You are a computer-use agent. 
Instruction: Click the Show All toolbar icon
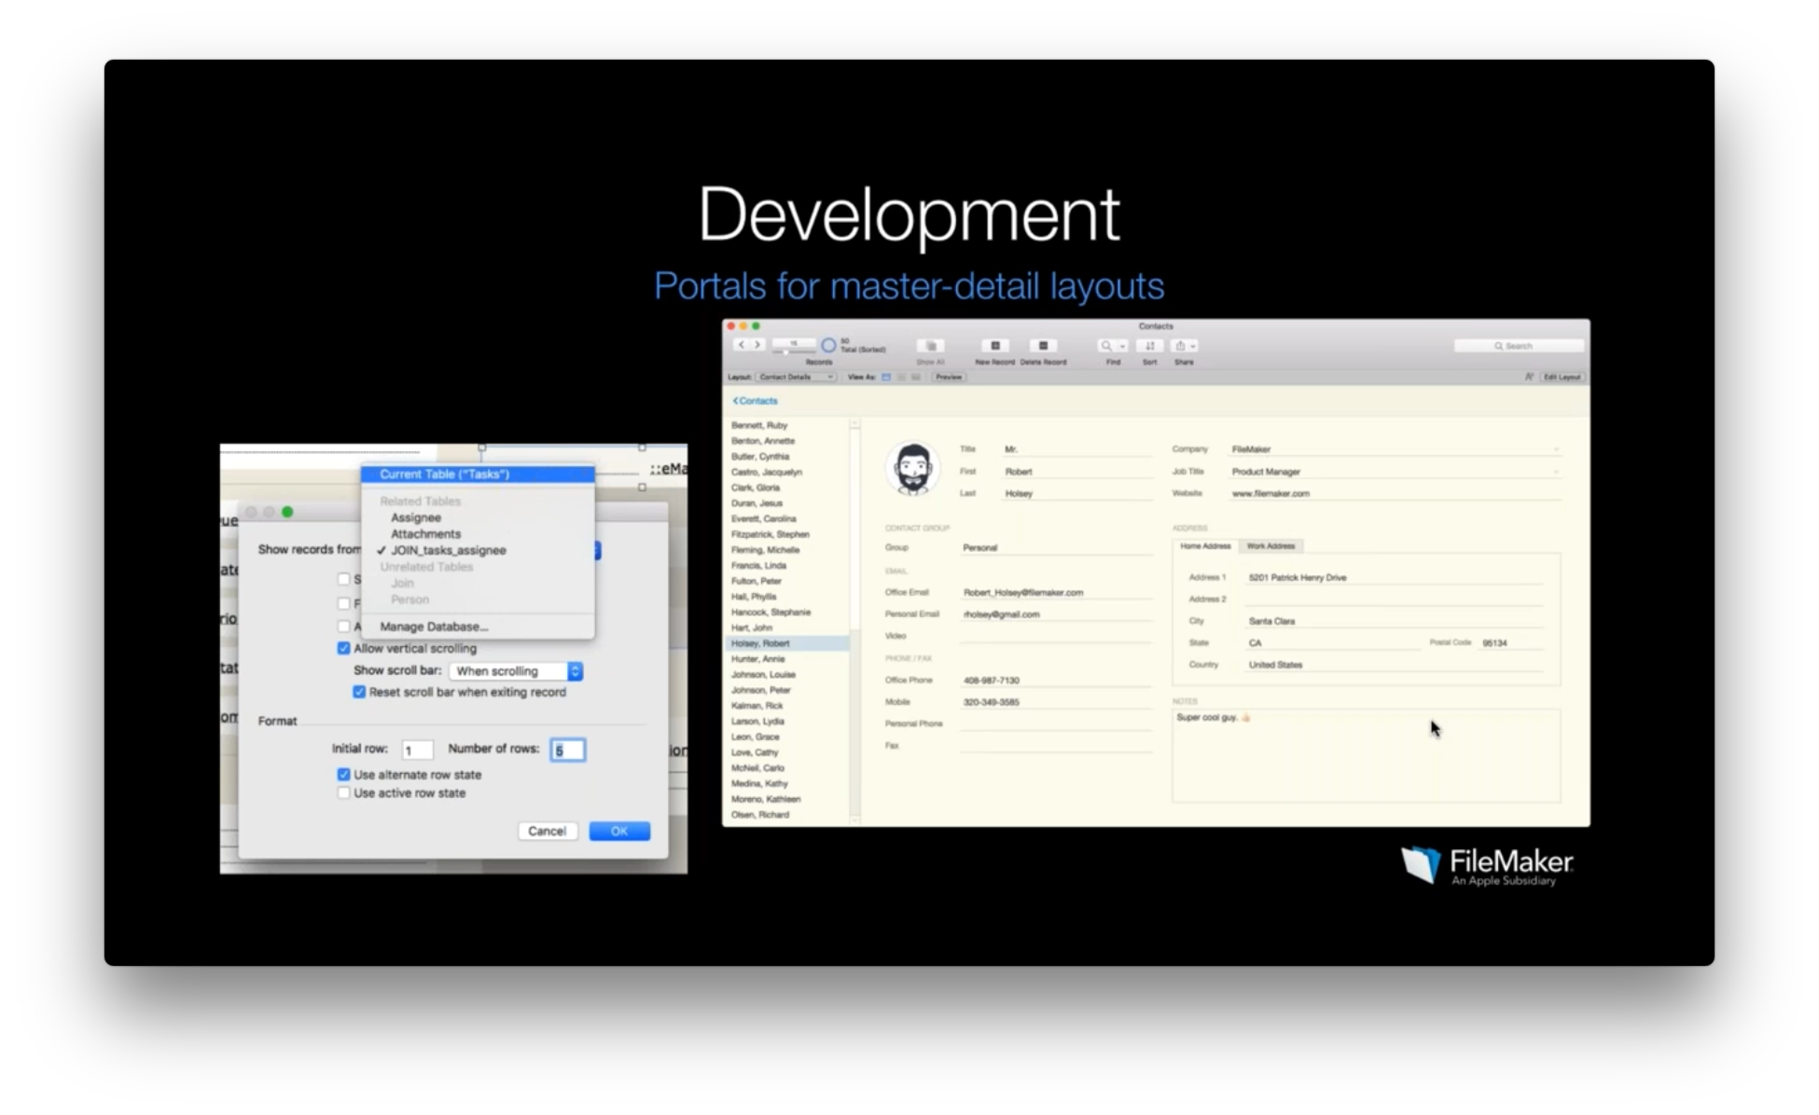pos(930,346)
